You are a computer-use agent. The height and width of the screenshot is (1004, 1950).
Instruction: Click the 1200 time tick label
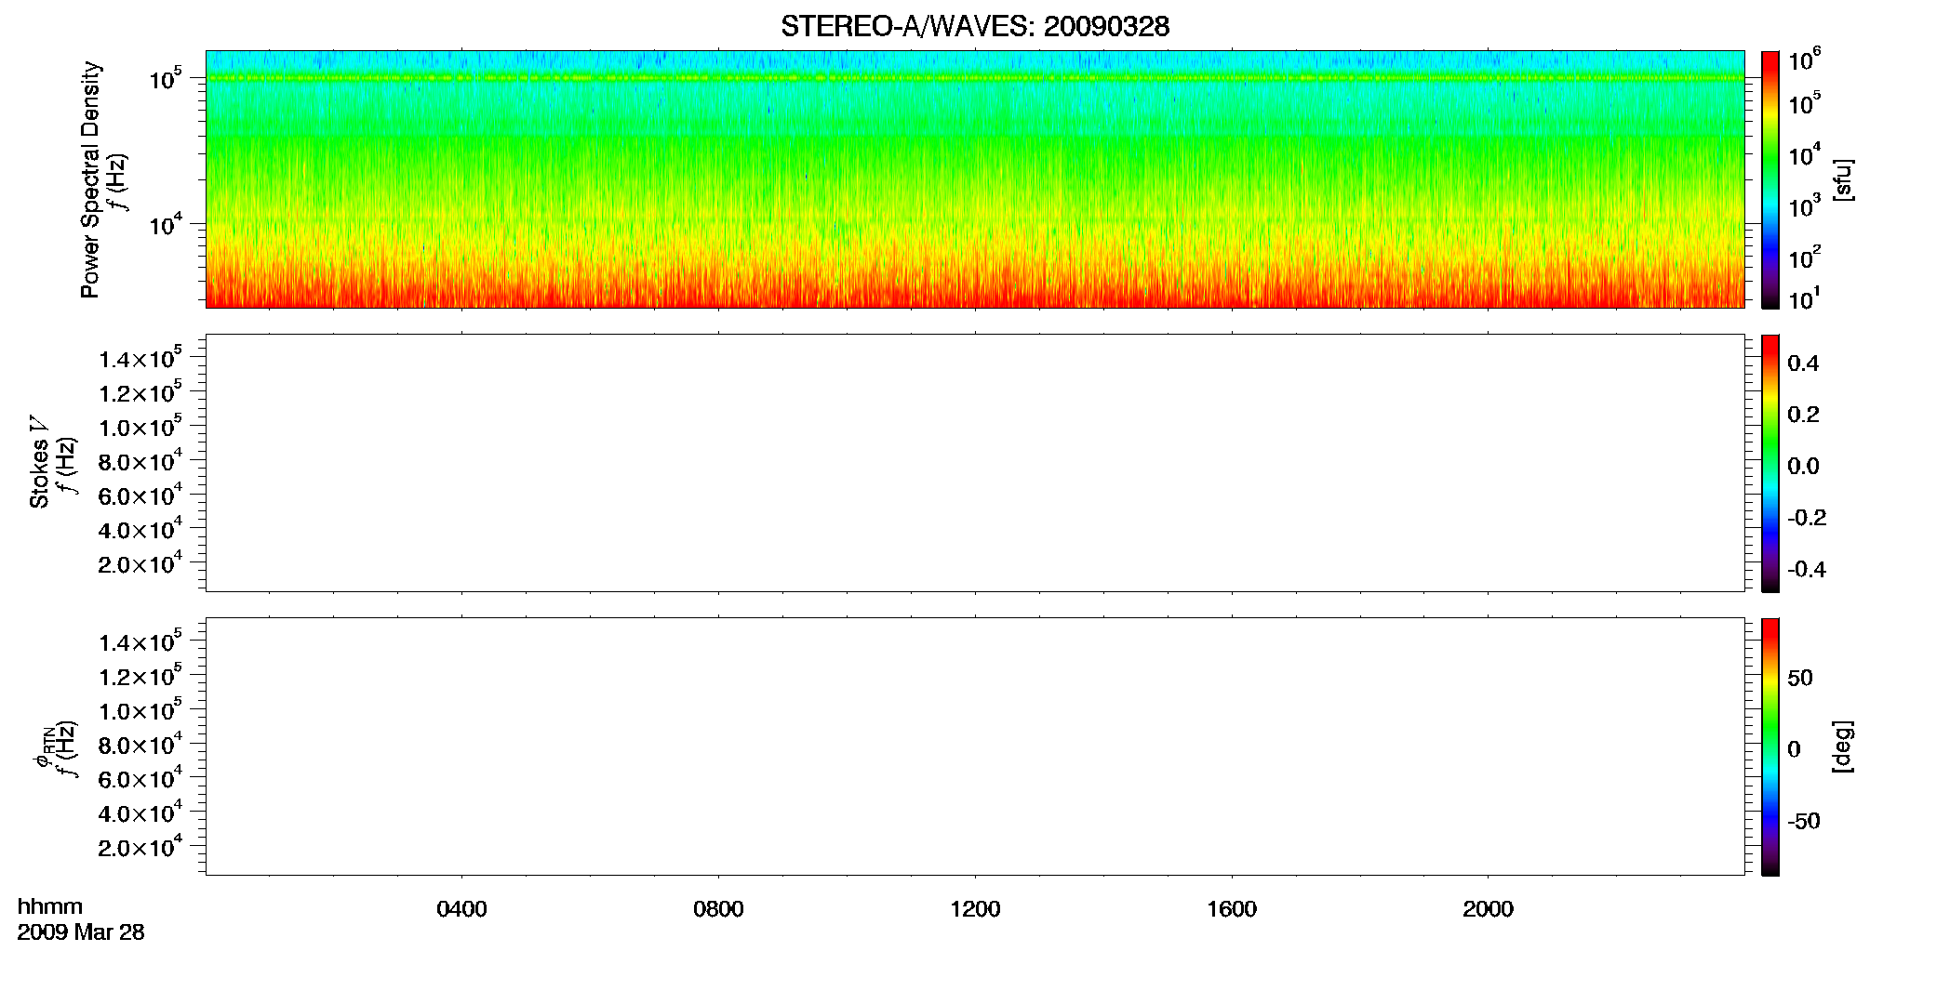pos(975,909)
